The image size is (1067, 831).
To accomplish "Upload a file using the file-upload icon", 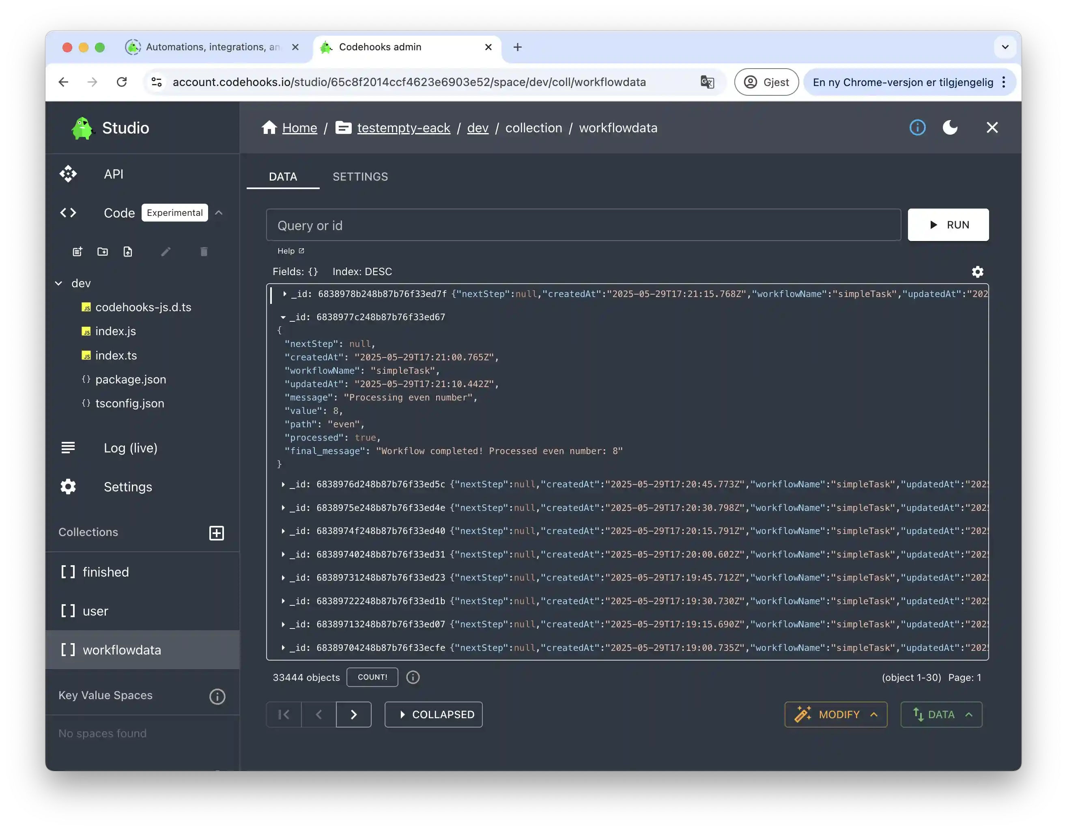I will [128, 252].
